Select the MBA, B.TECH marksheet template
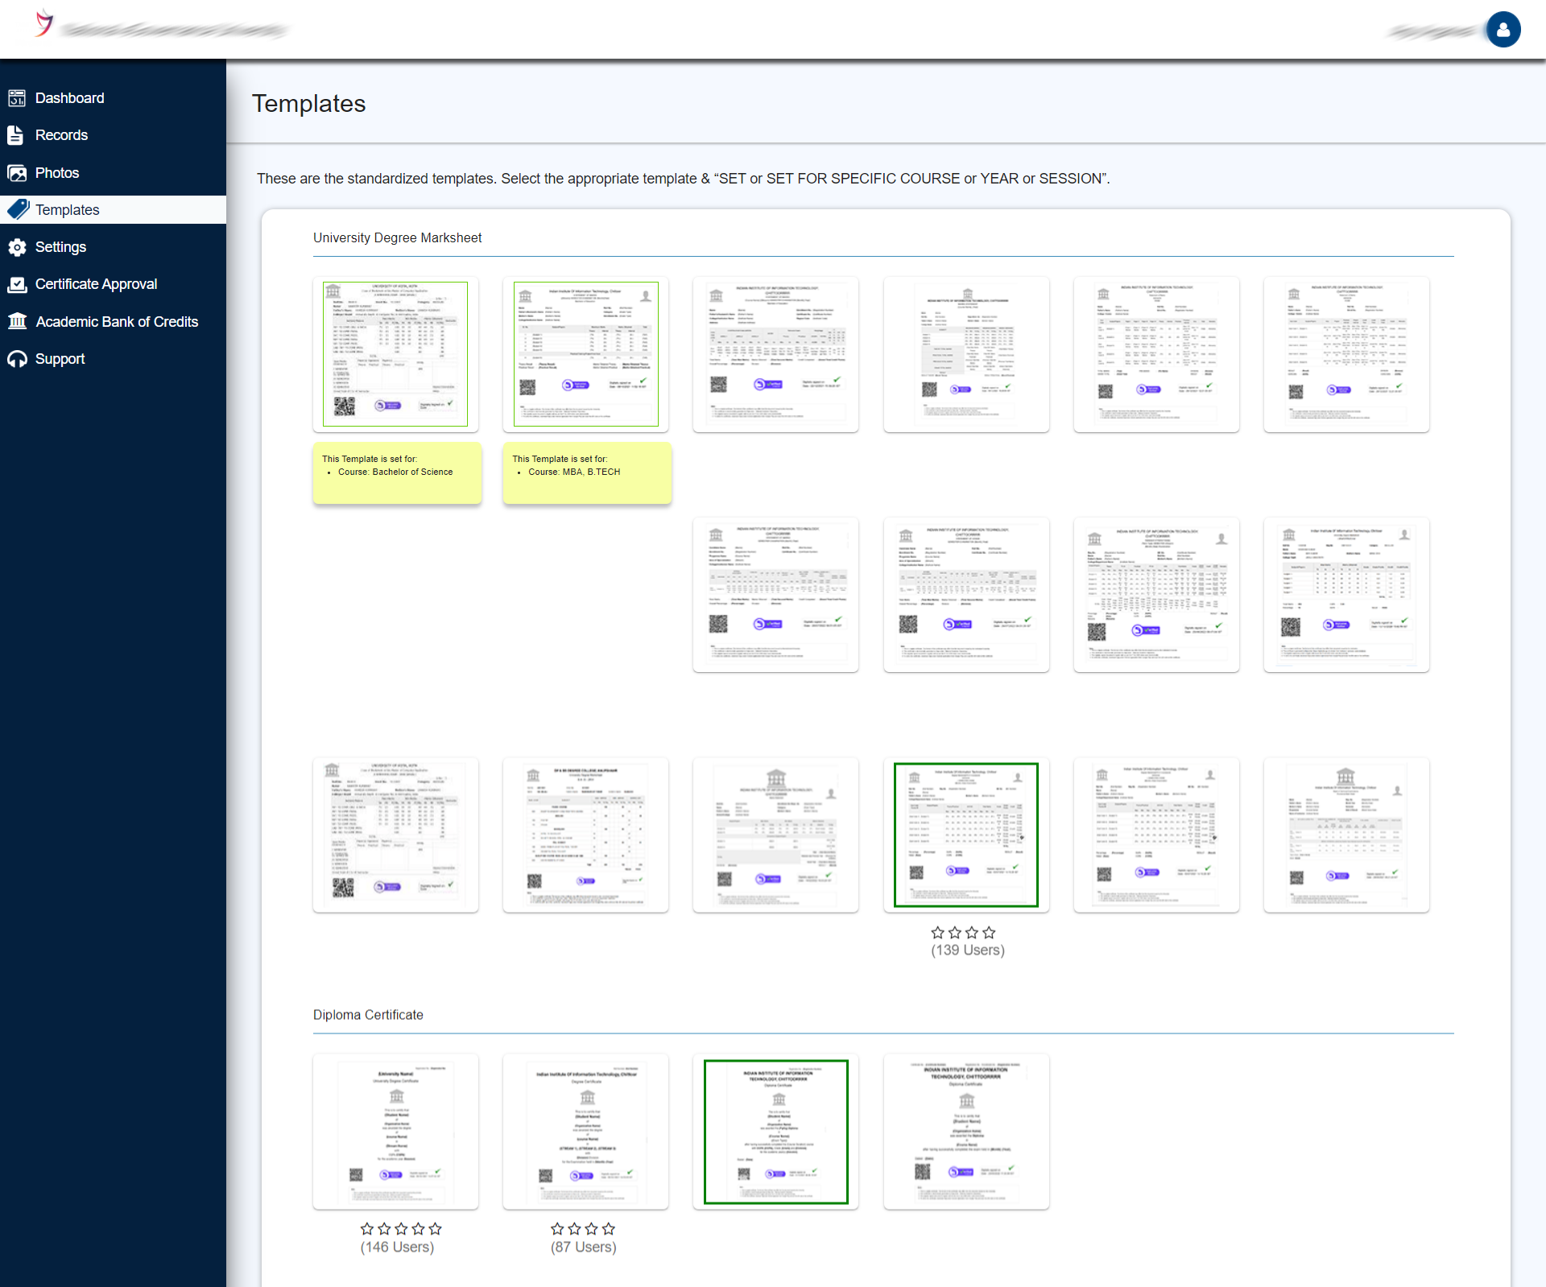Screen dimensions: 1546x1287 tap(586, 354)
